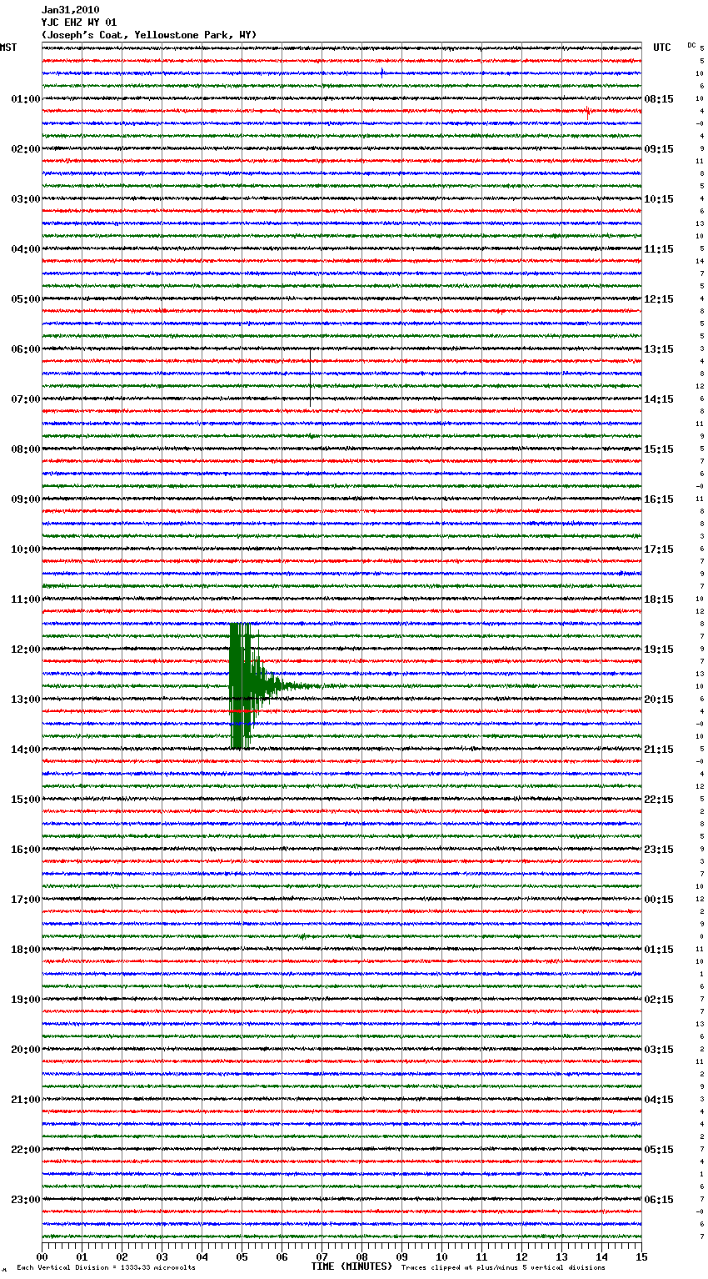Click the 03:15 UTC time label

click(659, 1050)
